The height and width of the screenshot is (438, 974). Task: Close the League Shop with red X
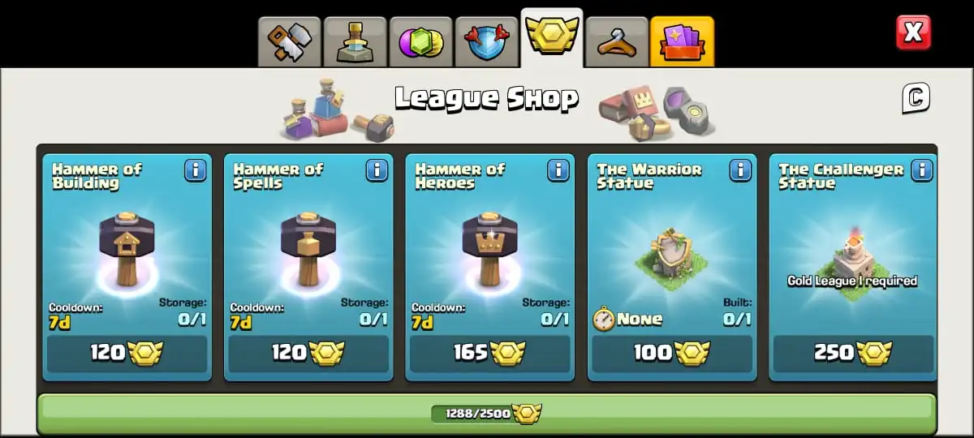pyautogui.click(x=913, y=33)
